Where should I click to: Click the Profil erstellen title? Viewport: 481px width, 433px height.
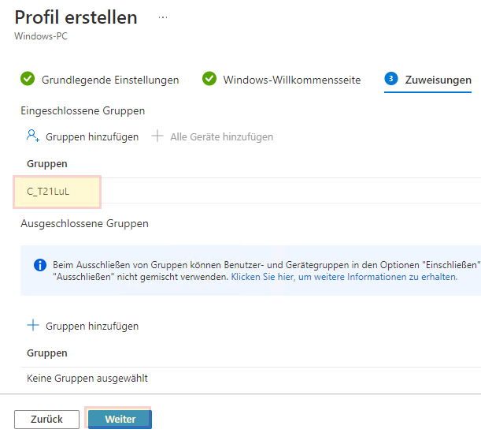pos(76,17)
